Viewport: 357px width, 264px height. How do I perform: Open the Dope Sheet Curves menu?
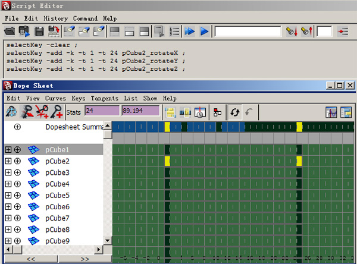[x=55, y=98]
